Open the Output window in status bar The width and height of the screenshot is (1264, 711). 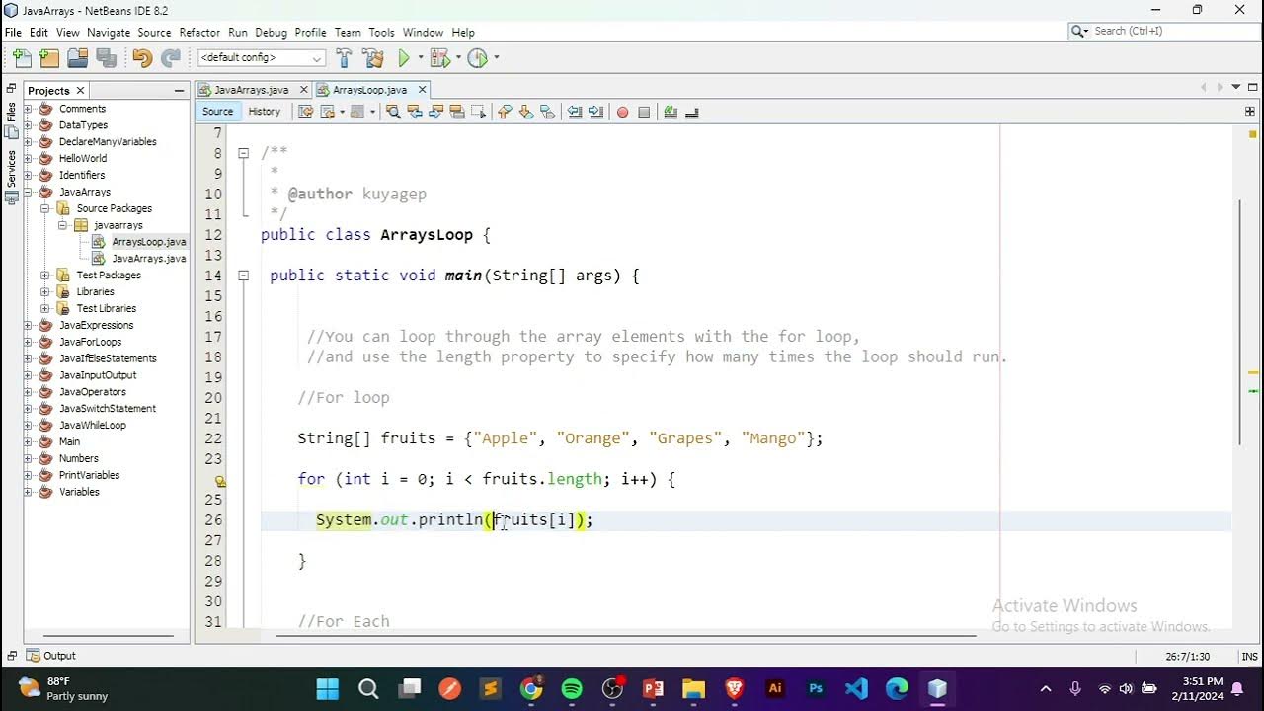(x=51, y=656)
